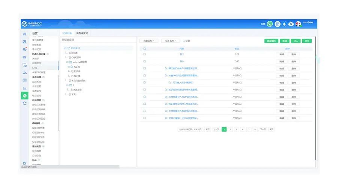Collapse the folder named 1 in tree

[x=67, y=85]
